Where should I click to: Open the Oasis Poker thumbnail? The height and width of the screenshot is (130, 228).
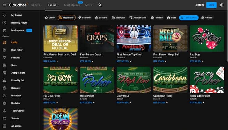97,80
